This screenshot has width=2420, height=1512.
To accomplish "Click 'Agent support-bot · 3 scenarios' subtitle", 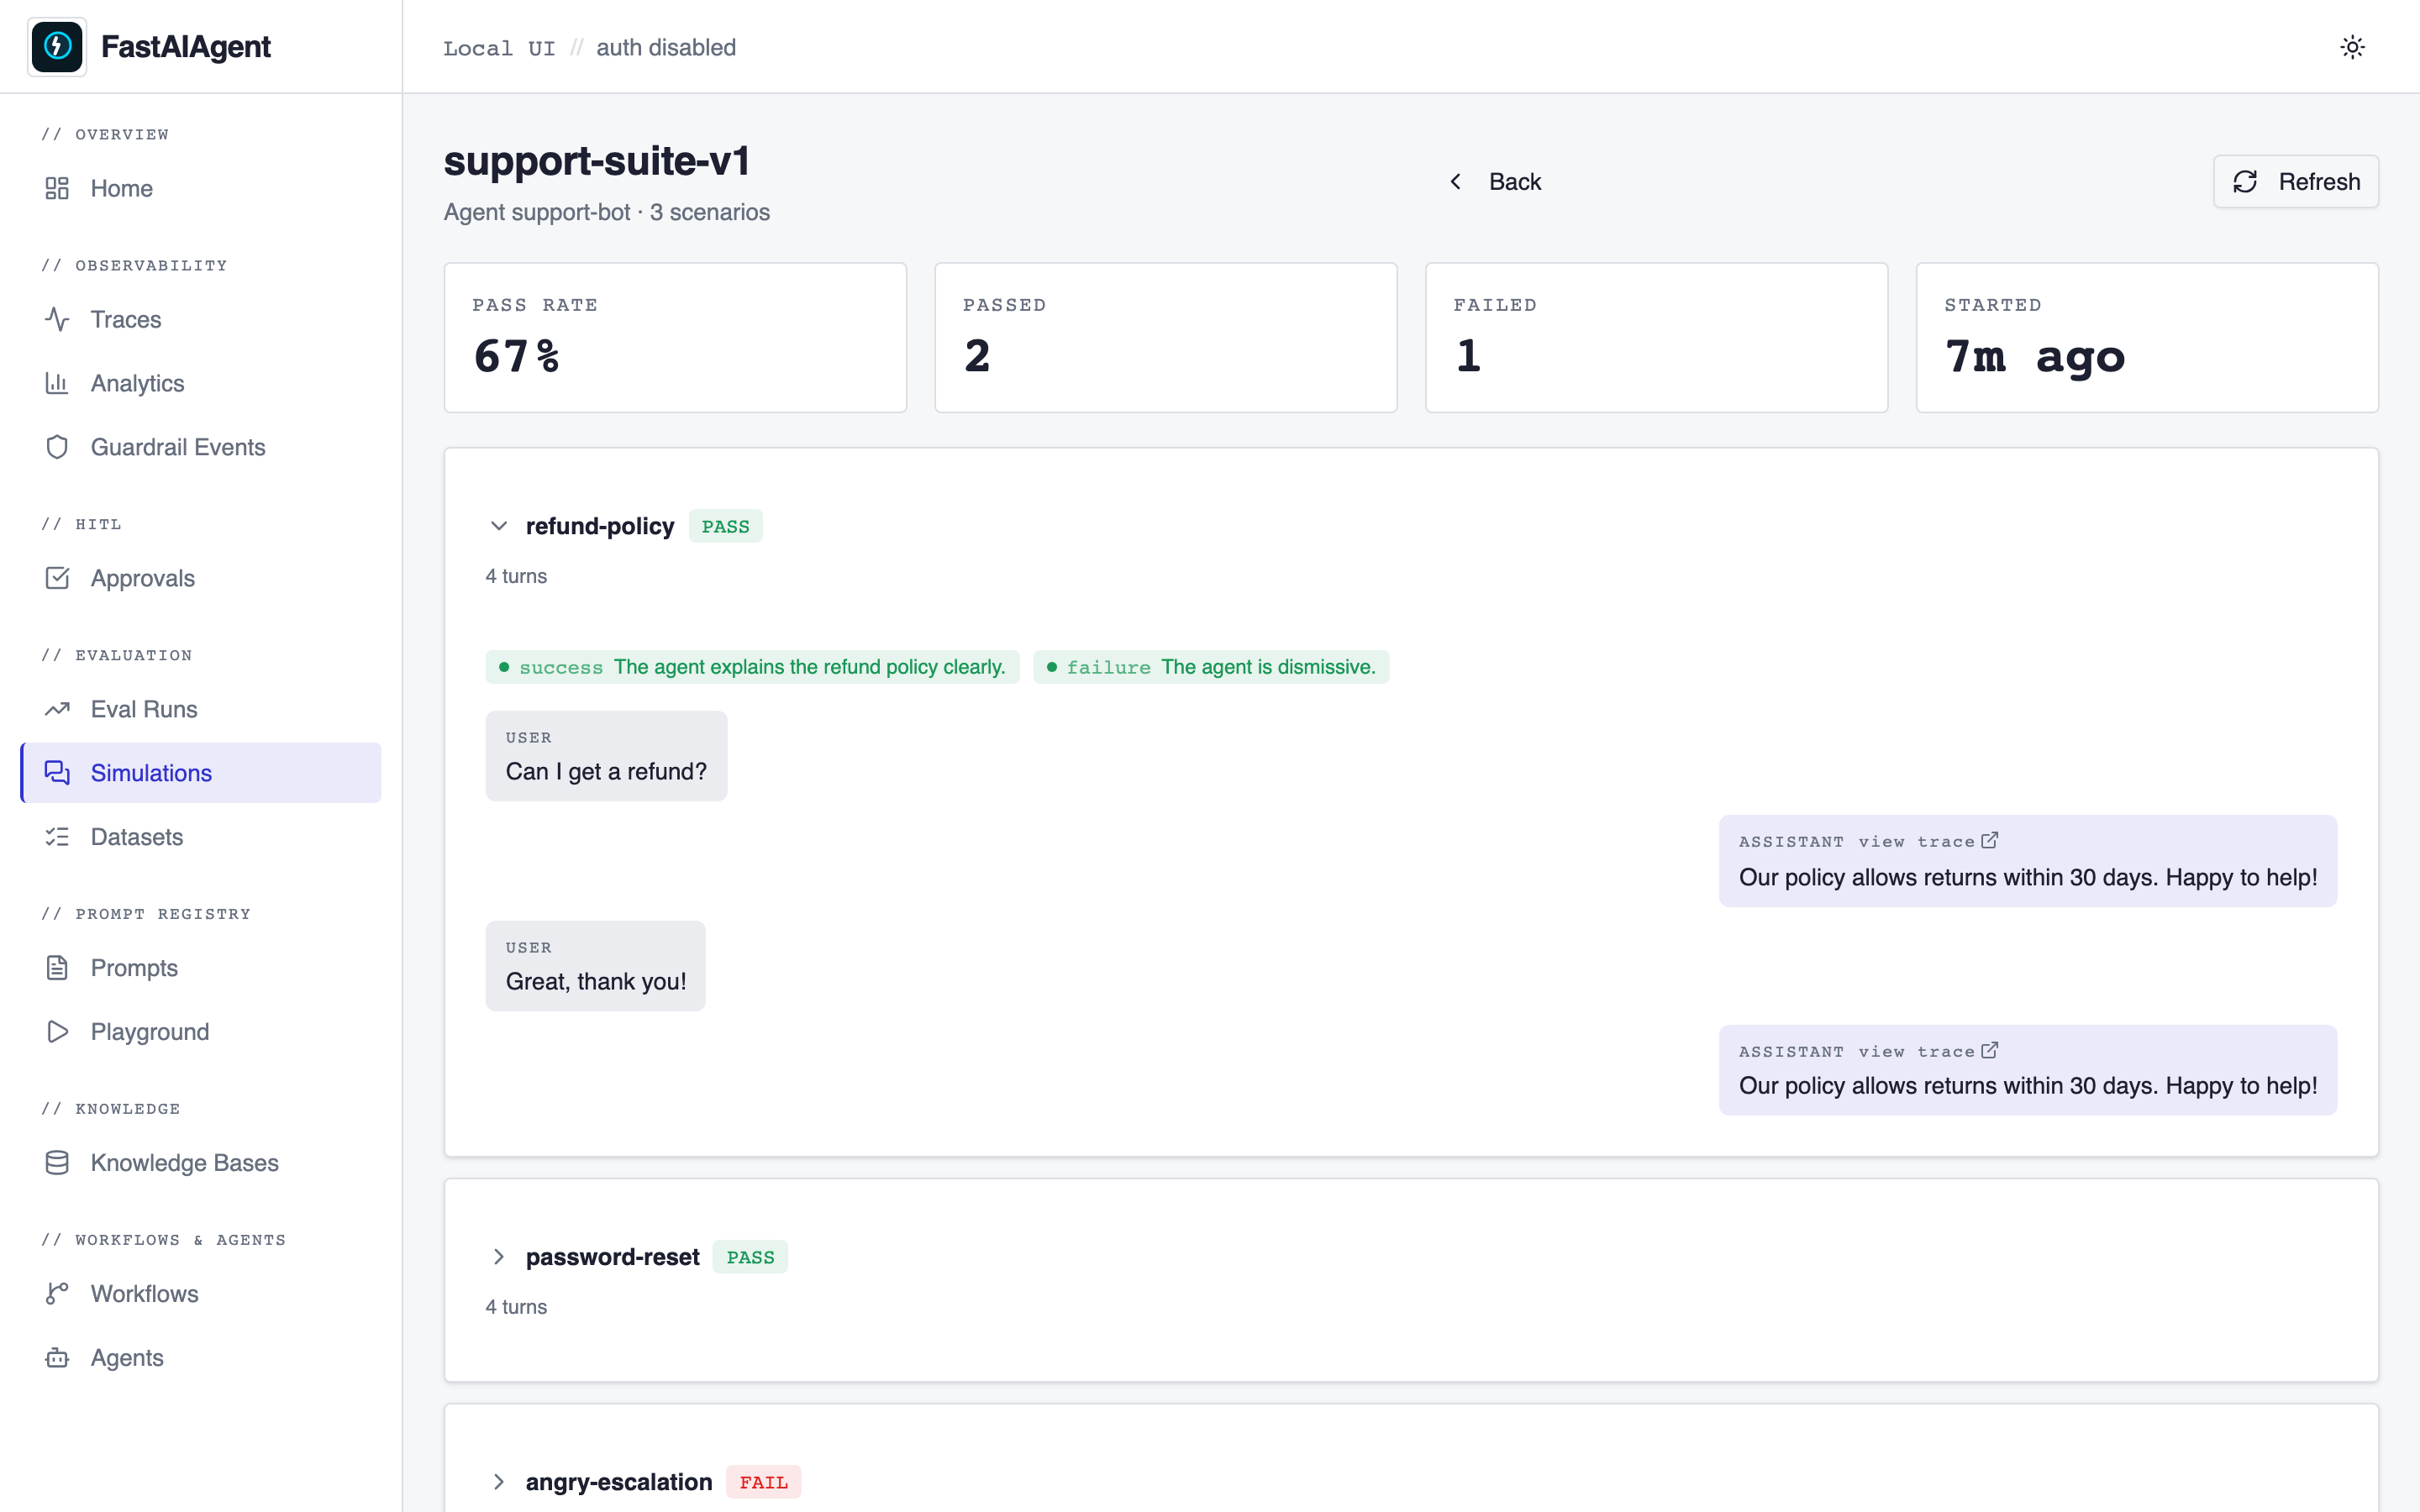I will (607, 212).
